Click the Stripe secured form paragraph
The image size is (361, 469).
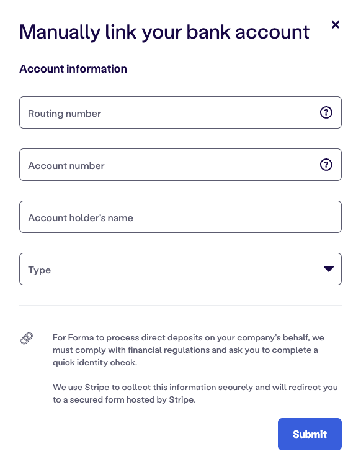click(195, 393)
